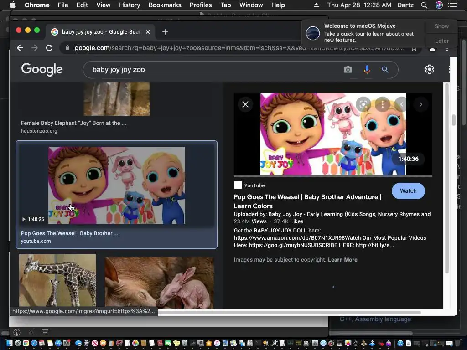Open the File menu
This screenshot has width=467, height=350.
coord(63,5)
